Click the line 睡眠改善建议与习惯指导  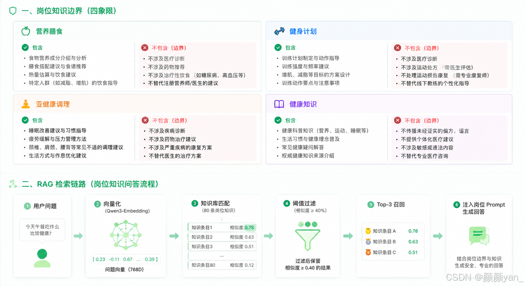pos(57,131)
